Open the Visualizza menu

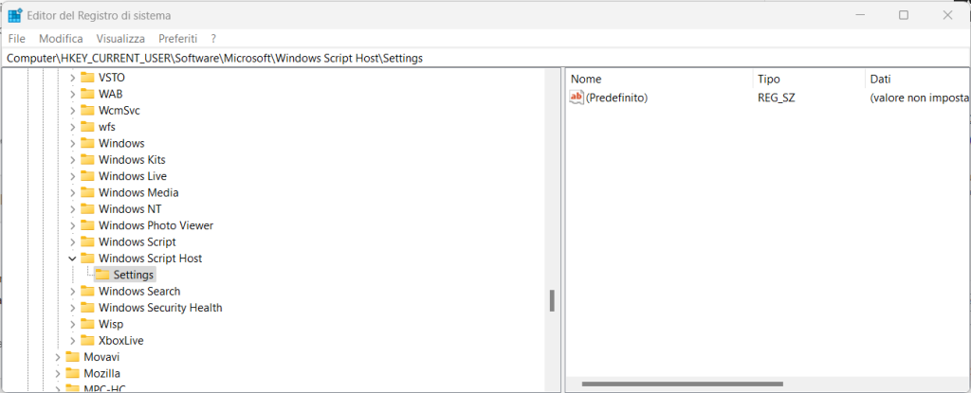point(120,39)
